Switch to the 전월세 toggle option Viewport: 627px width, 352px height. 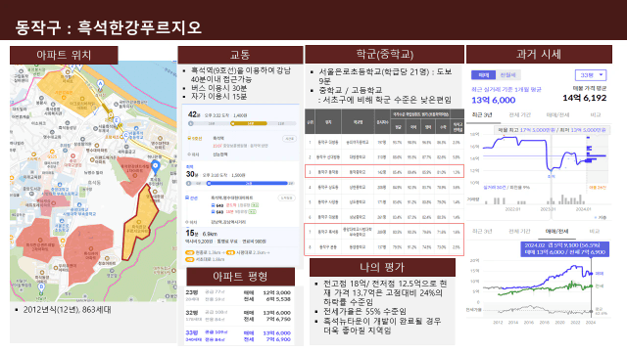coord(507,75)
